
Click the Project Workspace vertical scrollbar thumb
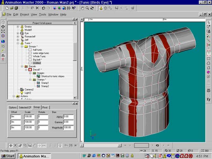(75, 52)
